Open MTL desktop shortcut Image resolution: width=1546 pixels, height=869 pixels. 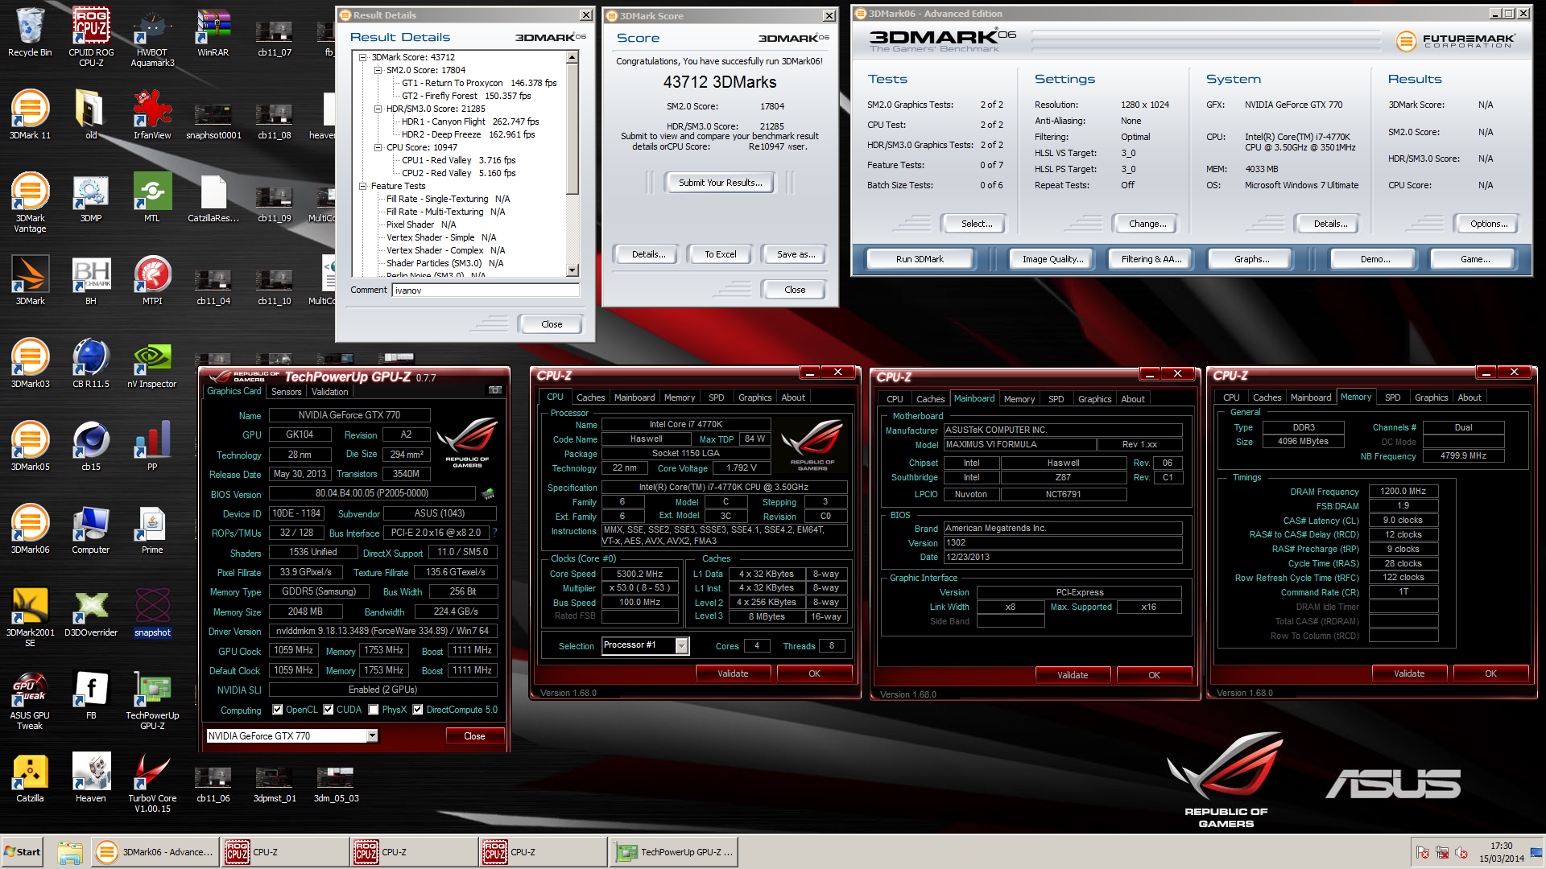coord(152,196)
